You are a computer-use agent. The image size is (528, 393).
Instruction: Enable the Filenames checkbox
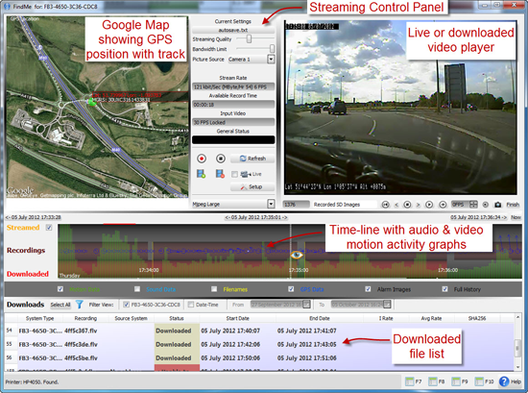(214, 289)
